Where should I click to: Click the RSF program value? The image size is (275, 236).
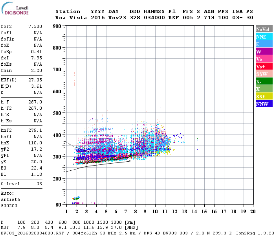[x=174, y=18]
